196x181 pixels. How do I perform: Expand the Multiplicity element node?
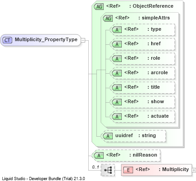[194, 170]
